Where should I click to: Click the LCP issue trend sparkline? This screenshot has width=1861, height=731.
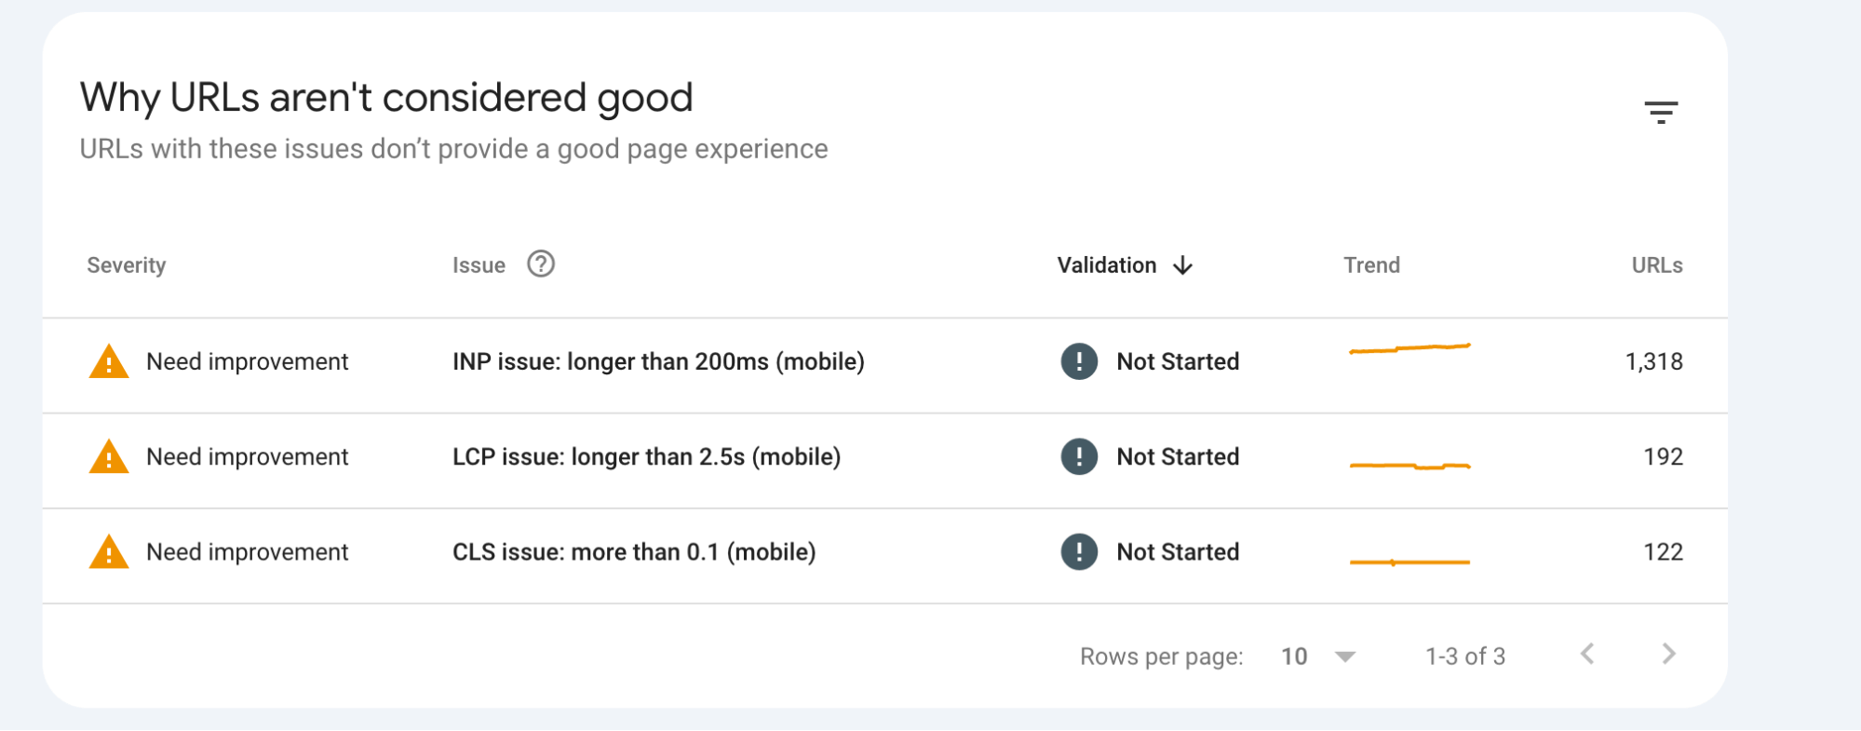point(1409,466)
